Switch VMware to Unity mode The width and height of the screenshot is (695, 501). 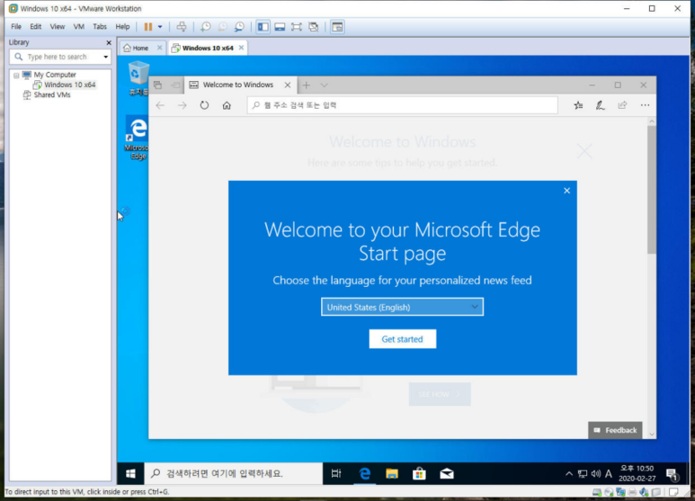(314, 27)
